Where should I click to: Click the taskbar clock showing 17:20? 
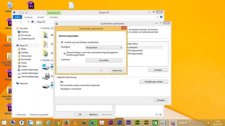tap(218, 123)
